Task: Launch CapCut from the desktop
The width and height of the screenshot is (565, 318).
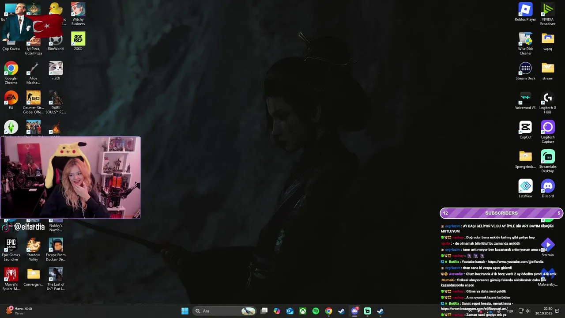Action: click(x=525, y=130)
